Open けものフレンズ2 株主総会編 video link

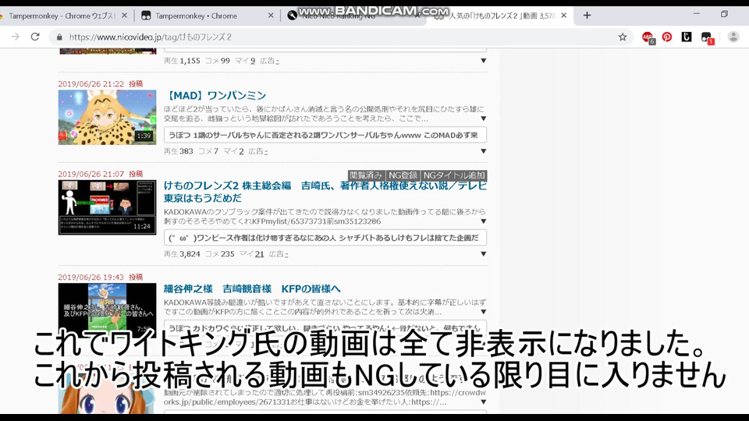coord(325,192)
